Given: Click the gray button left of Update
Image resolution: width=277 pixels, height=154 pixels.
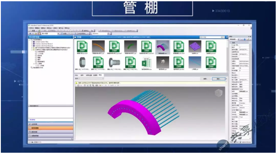Looking at the screenshot, I should point(205,79).
